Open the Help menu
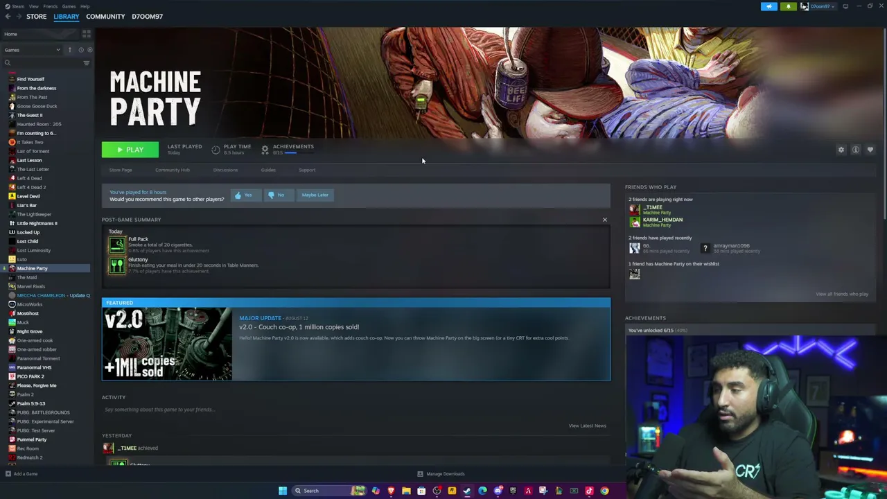Viewport: 887px width, 499px height. [85, 6]
